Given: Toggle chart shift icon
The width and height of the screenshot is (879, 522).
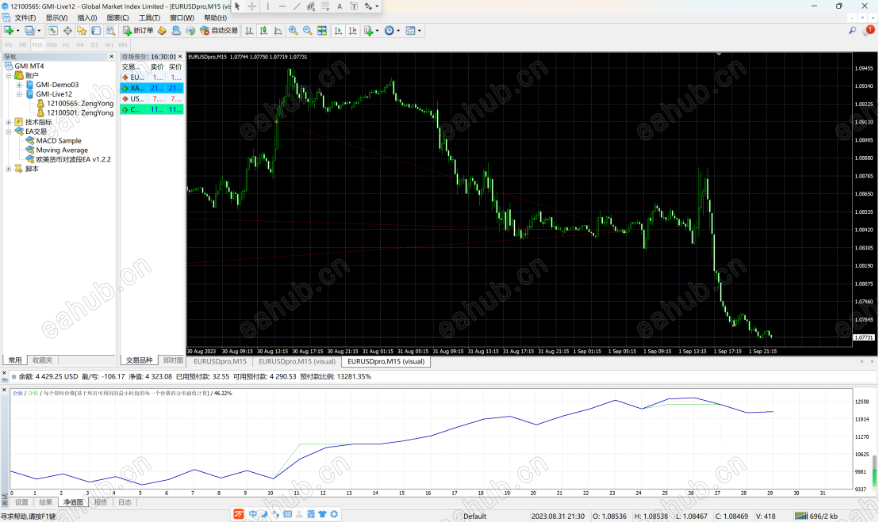Looking at the screenshot, I should 352,31.
